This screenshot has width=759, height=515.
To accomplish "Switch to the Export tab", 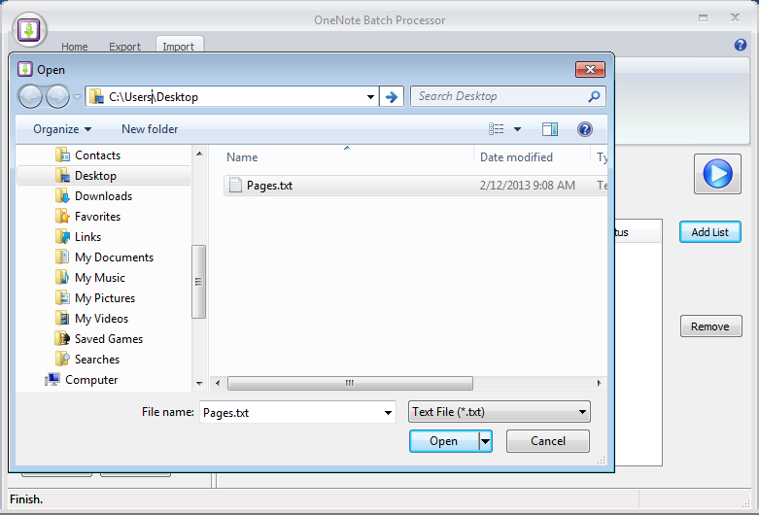I will [124, 47].
